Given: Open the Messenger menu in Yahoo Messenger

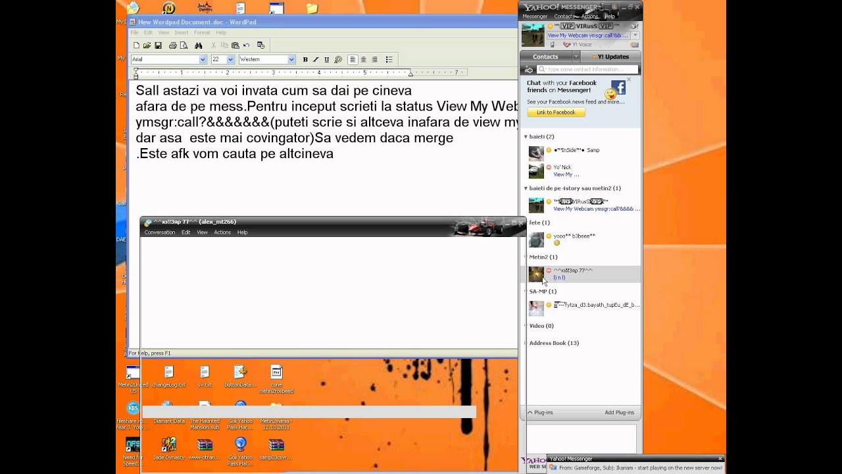Looking at the screenshot, I should point(535,16).
